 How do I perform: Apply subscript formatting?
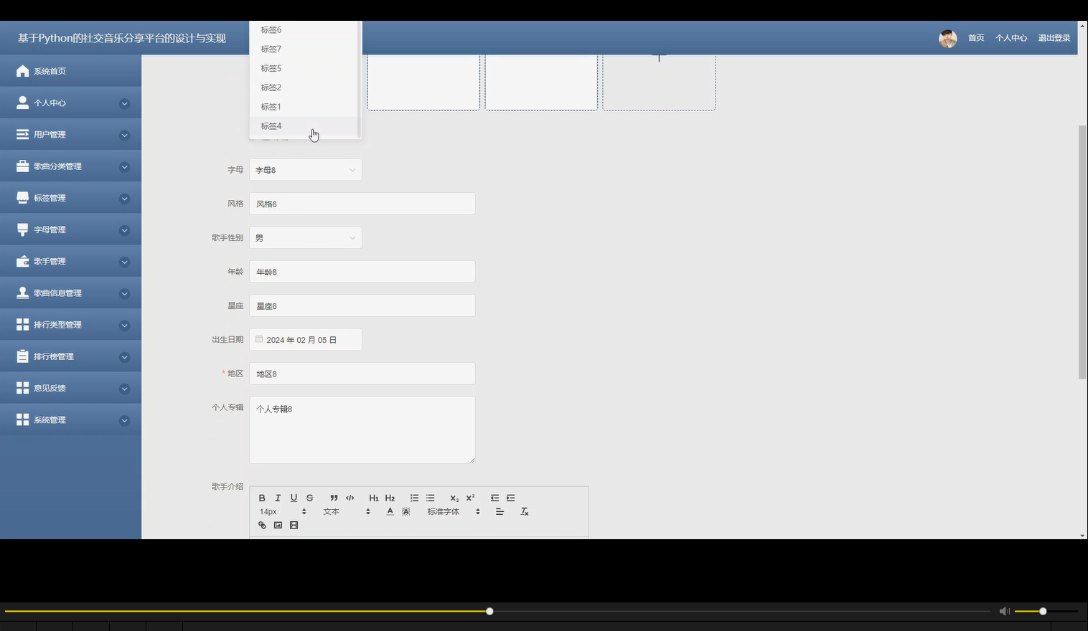point(454,498)
